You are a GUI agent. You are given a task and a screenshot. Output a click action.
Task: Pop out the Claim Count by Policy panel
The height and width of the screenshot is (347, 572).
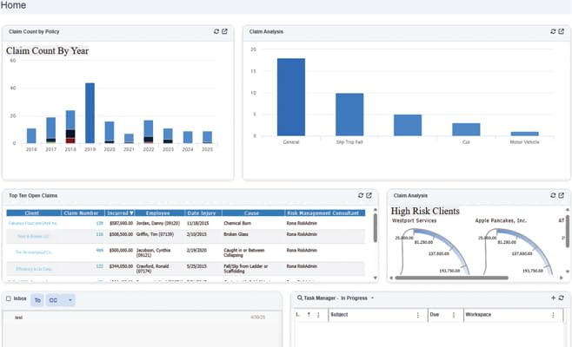(x=224, y=31)
